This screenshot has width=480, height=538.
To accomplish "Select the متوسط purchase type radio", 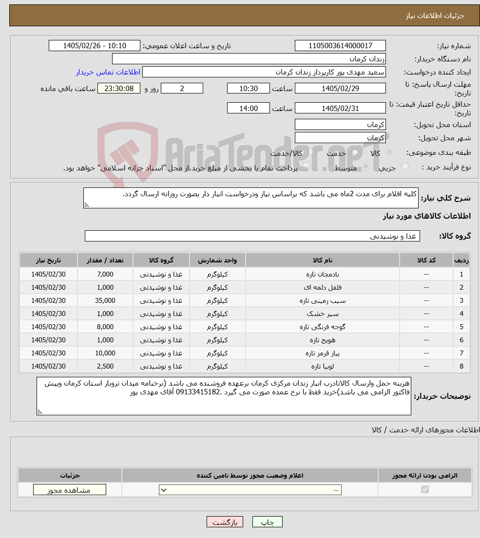I will tap(365, 167).
